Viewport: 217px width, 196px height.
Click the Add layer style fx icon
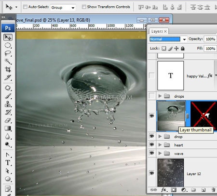164,190
